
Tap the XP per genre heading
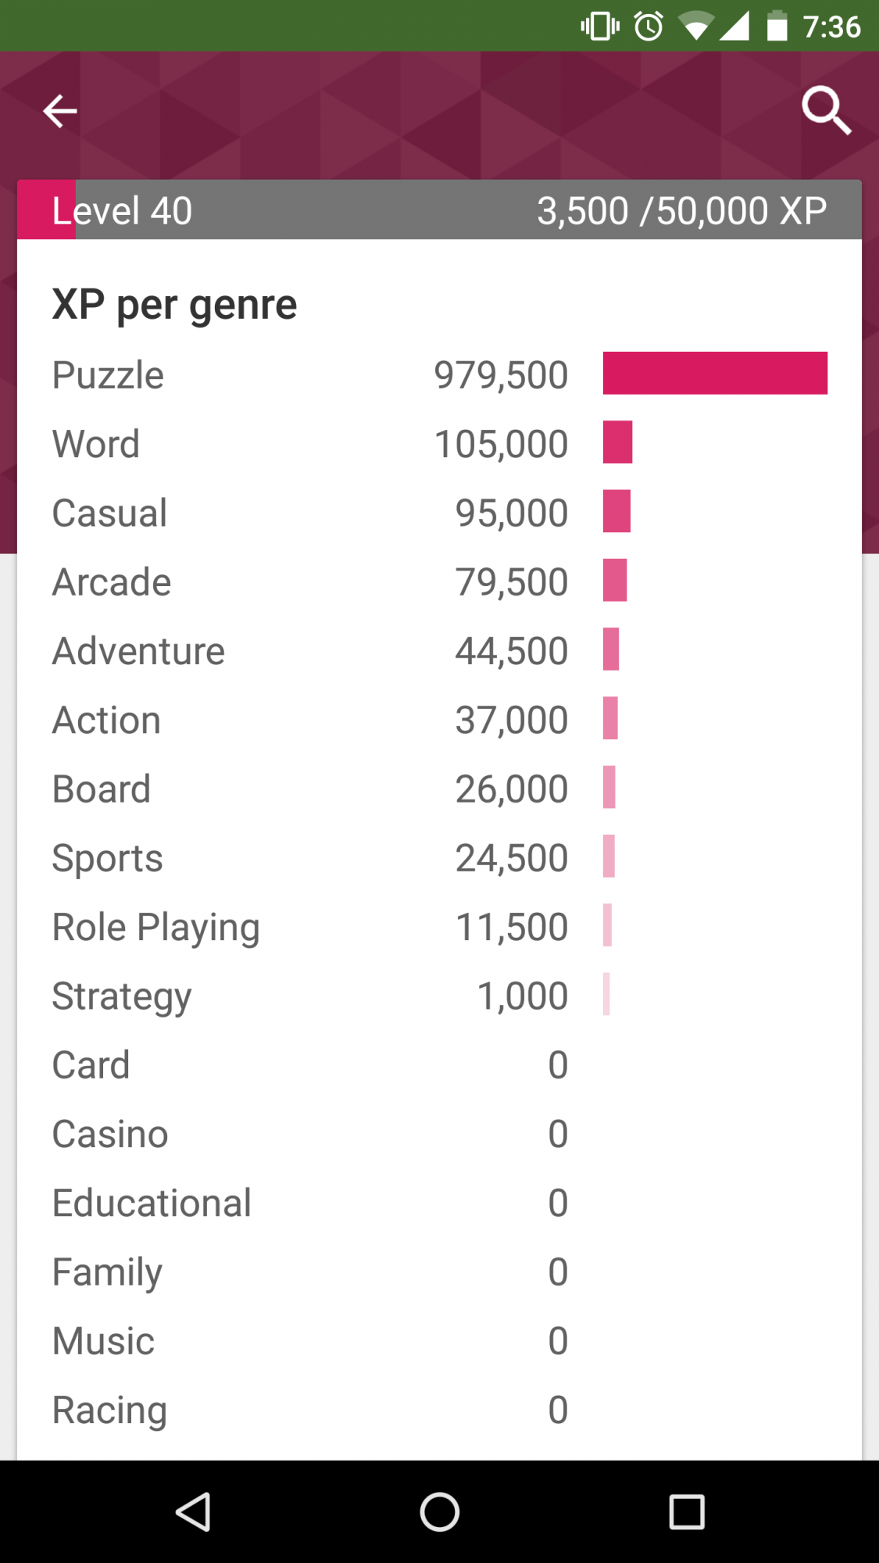(x=174, y=305)
